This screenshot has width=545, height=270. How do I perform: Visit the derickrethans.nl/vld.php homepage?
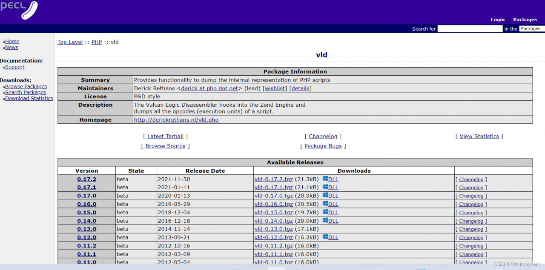tap(176, 120)
